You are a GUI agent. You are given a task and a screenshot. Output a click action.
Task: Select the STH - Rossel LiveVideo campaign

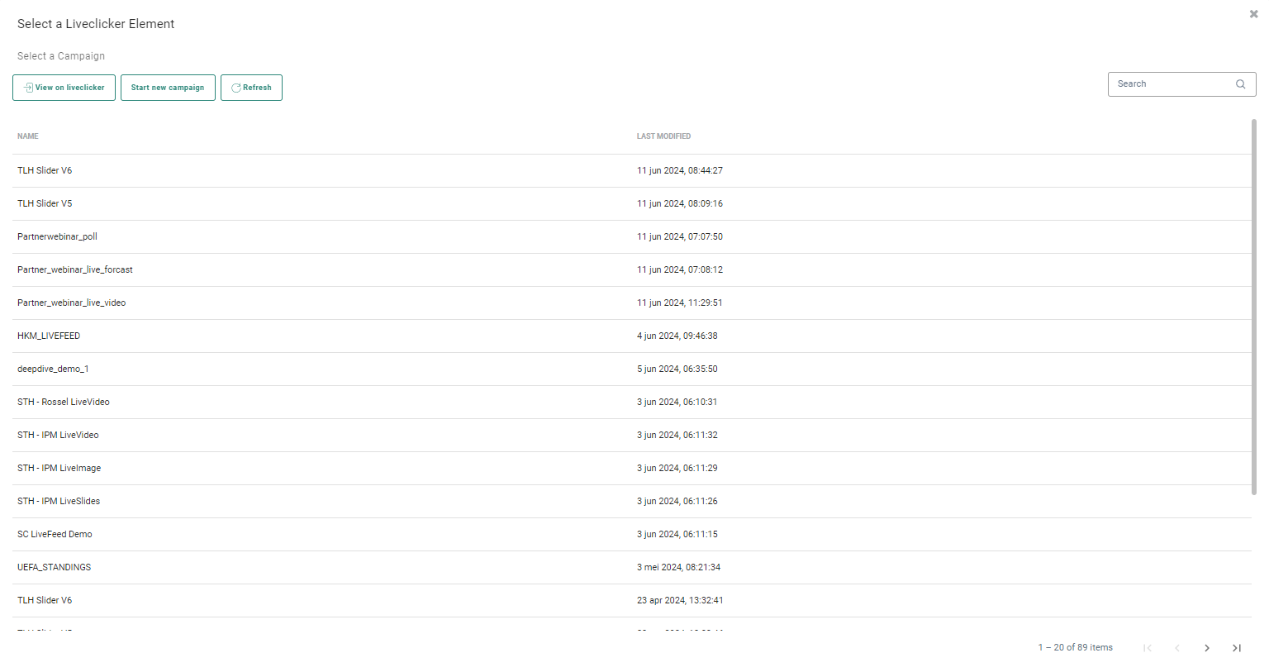coord(64,402)
